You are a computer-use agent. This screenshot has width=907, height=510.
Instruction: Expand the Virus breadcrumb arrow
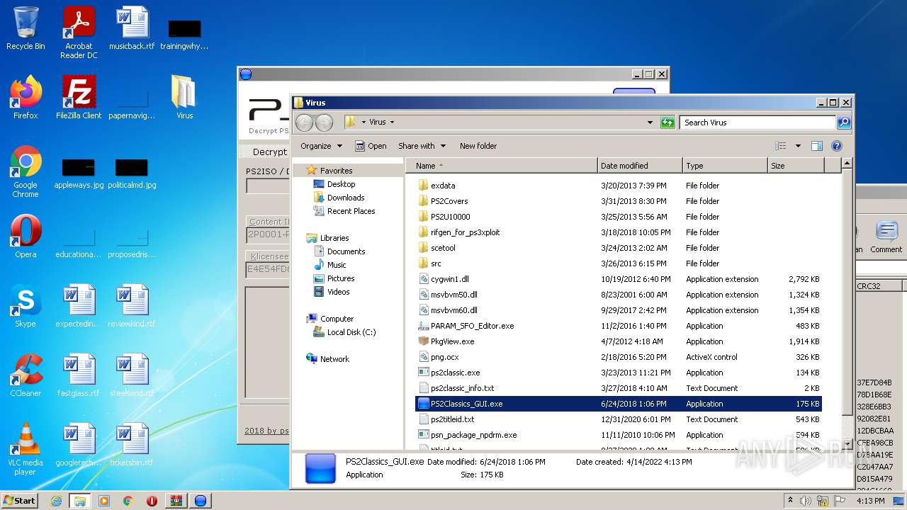click(392, 123)
